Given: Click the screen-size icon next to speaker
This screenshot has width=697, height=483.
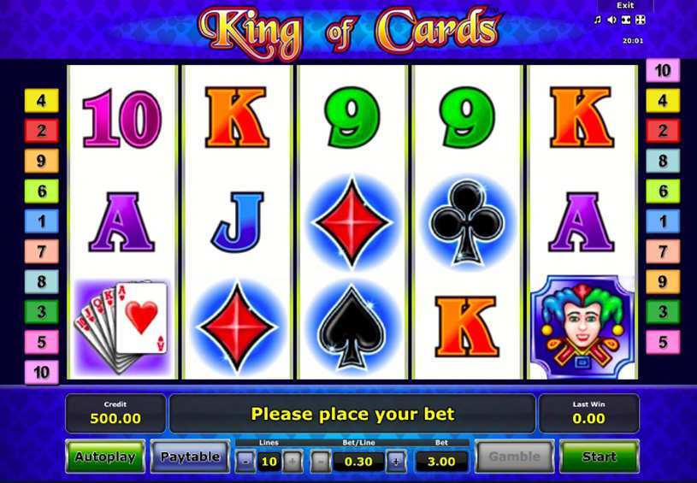Looking at the screenshot, I should 626,20.
